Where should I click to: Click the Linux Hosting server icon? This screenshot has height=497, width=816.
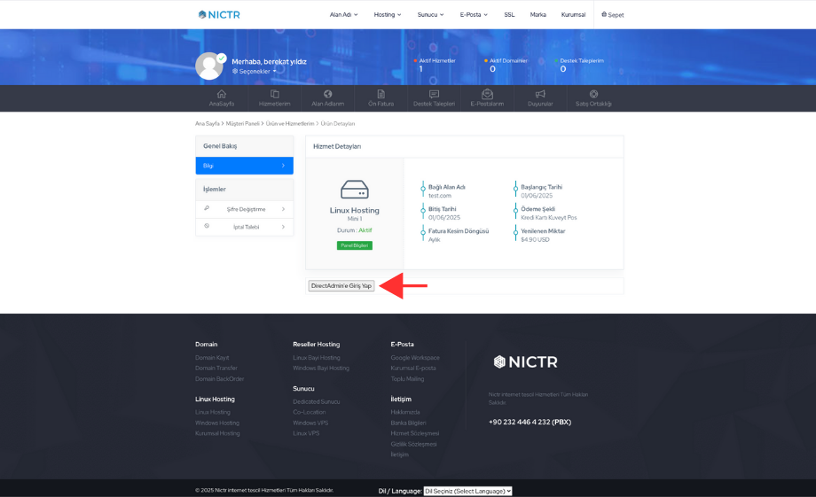[x=355, y=190]
